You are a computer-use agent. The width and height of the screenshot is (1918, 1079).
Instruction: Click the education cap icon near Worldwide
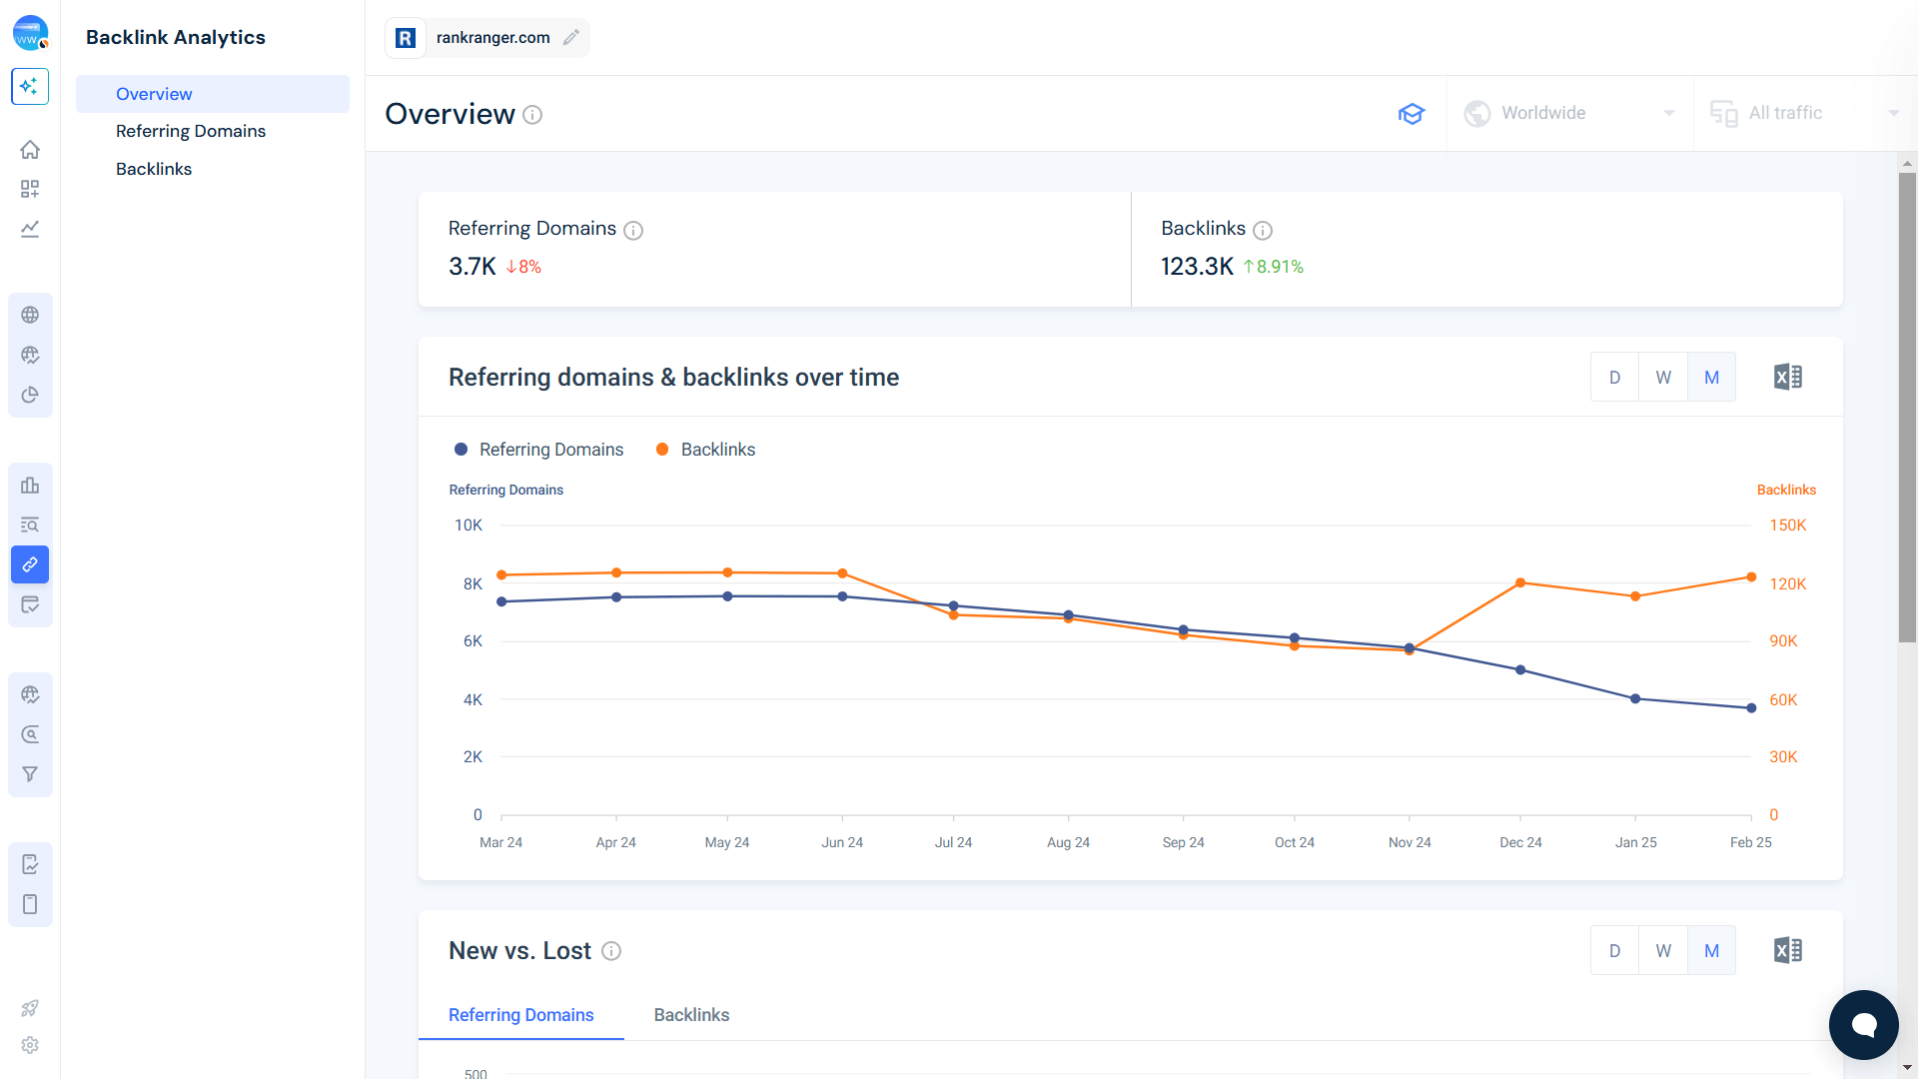[1412, 113]
